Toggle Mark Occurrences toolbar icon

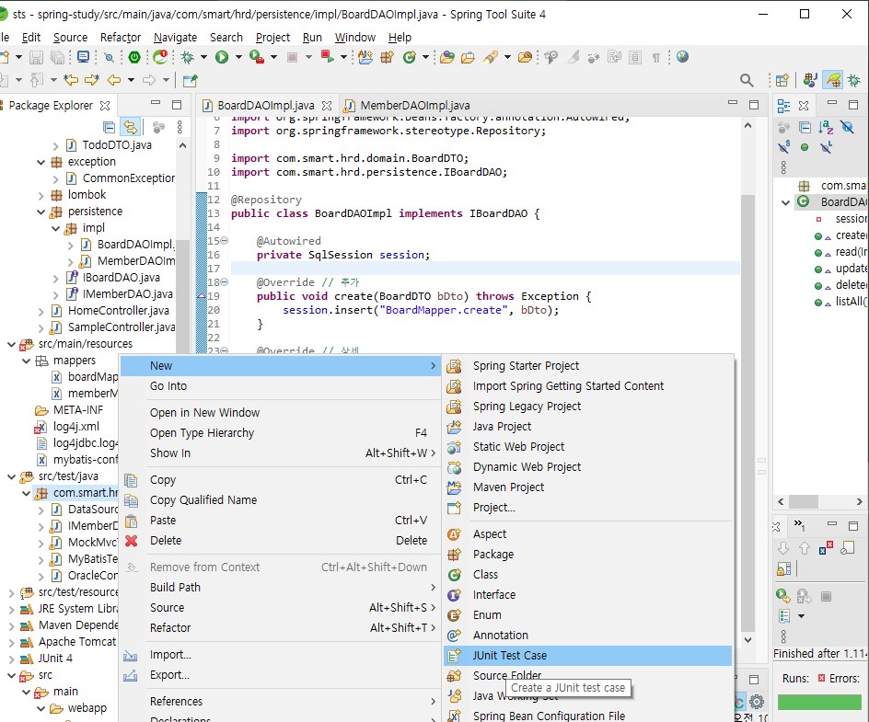tap(573, 57)
